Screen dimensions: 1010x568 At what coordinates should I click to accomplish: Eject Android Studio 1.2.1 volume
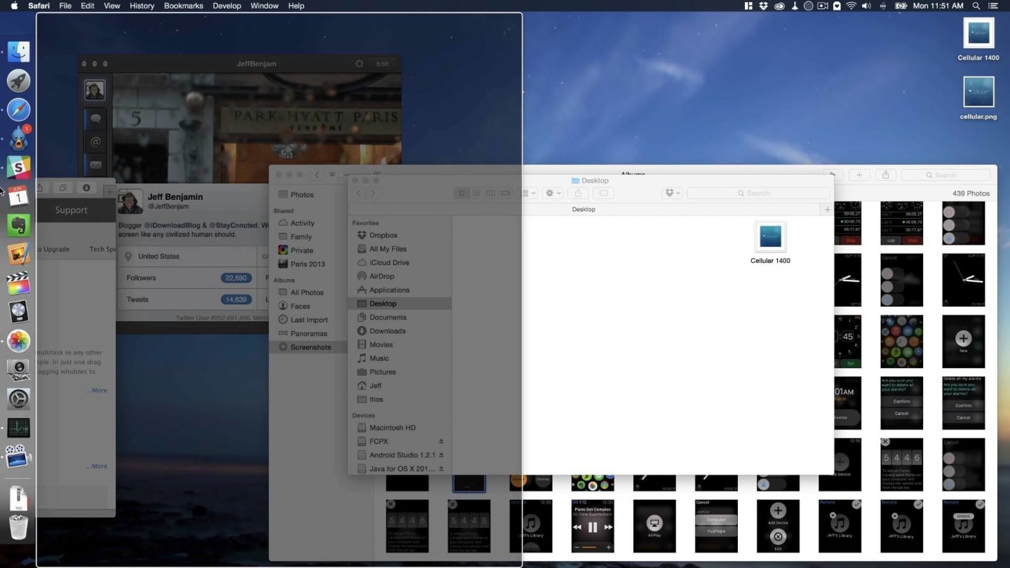pyautogui.click(x=441, y=455)
